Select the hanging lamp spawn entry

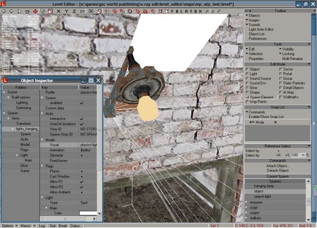point(264,186)
